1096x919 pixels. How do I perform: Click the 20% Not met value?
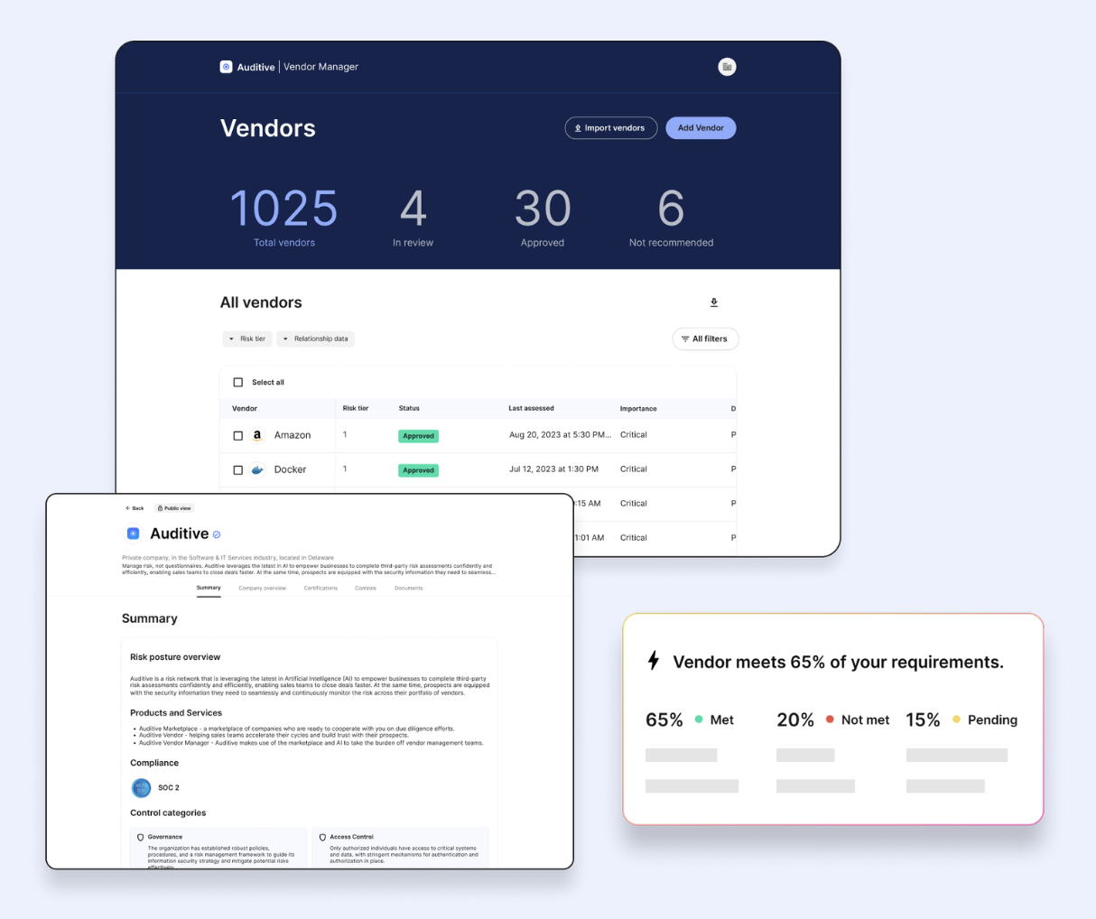click(x=795, y=719)
